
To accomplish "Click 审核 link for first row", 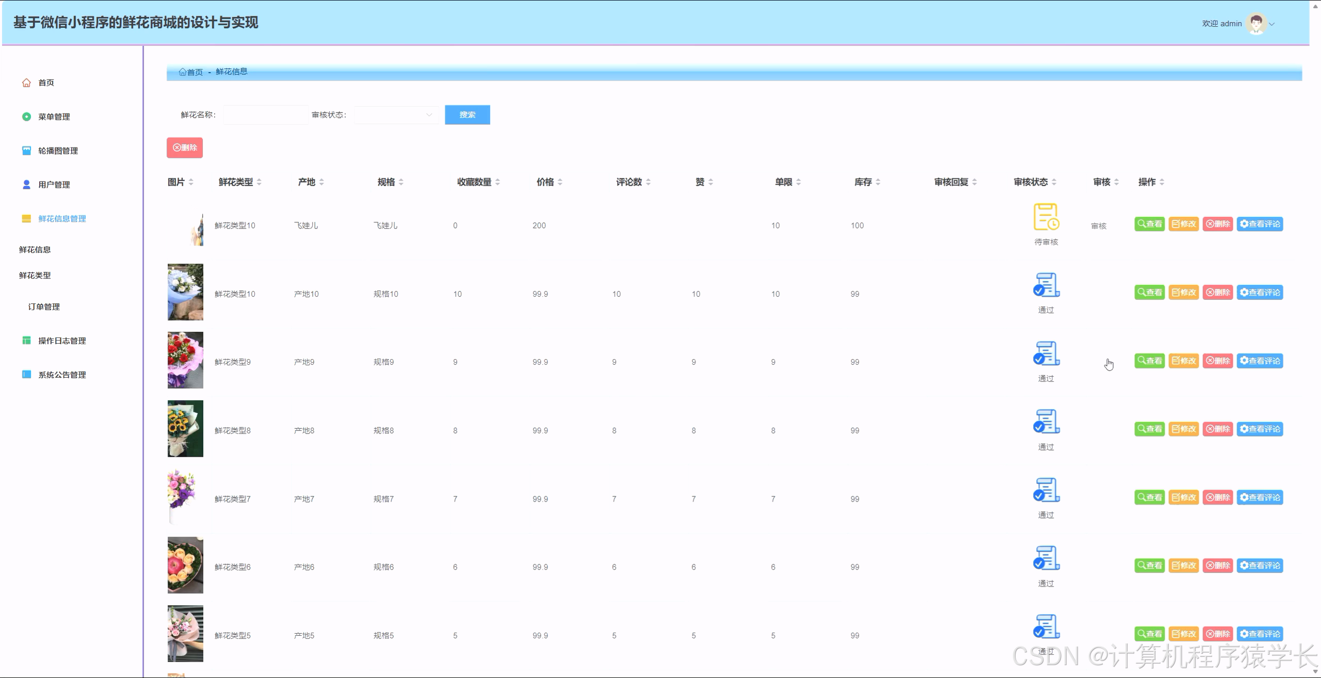I will tap(1099, 226).
